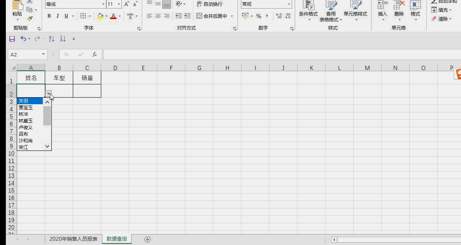Screen dimensions: 461x245
Task: Increase font size with large A
Action: coord(127,4)
